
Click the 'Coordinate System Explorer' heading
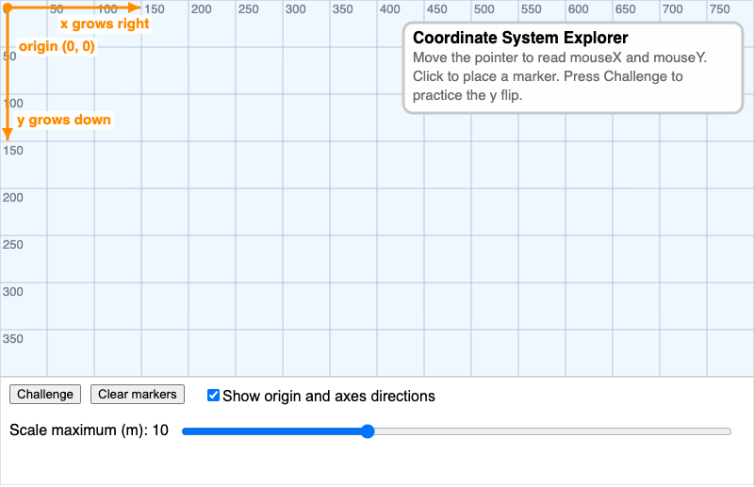tap(520, 38)
